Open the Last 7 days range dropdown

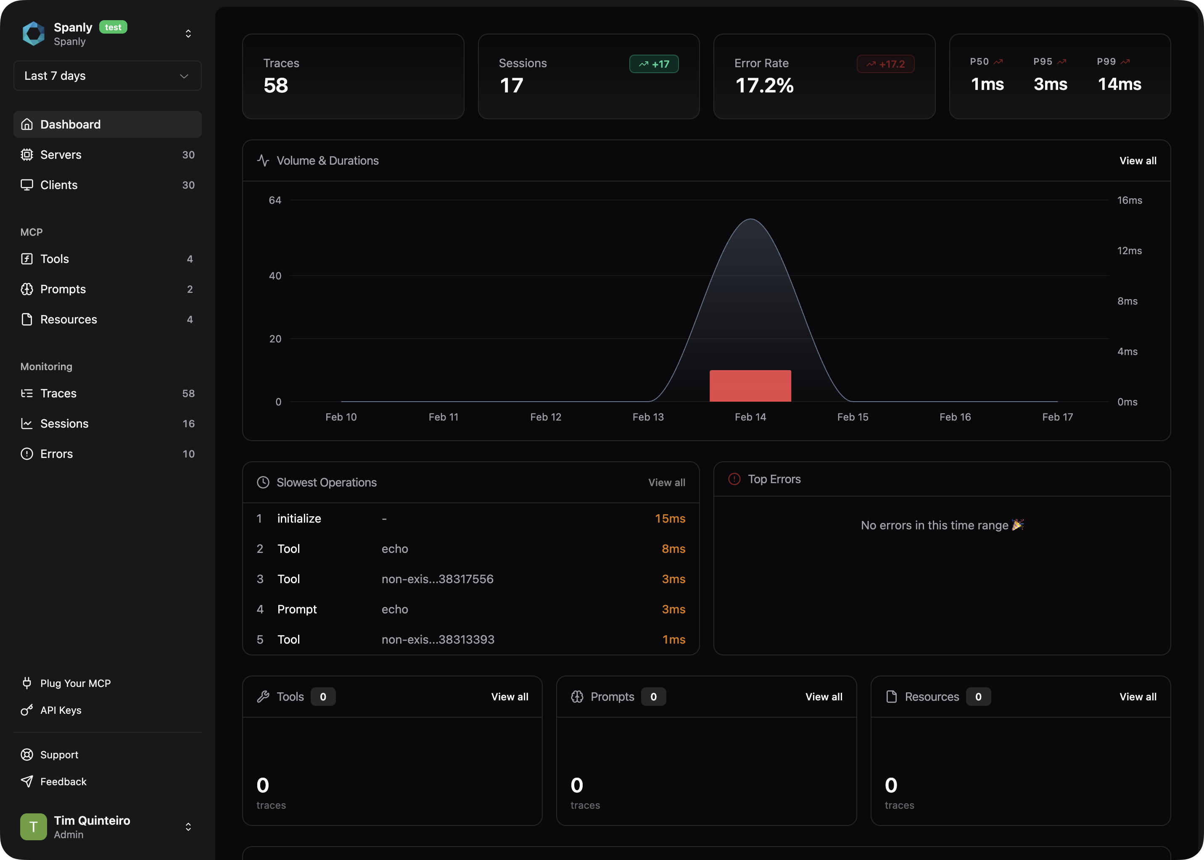107,76
